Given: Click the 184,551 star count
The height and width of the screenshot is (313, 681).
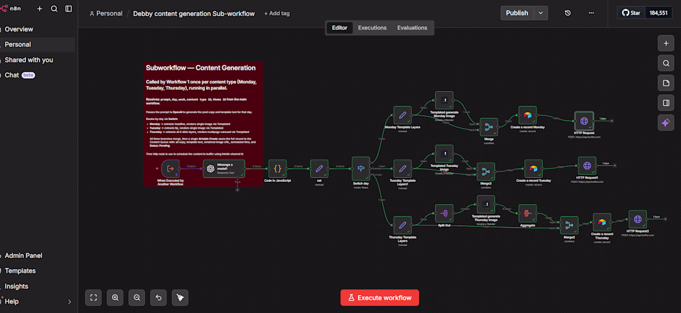Looking at the screenshot, I should [x=658, y=13].
